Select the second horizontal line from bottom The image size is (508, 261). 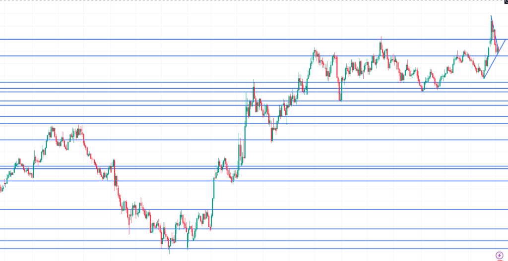[x=248, y=241]
